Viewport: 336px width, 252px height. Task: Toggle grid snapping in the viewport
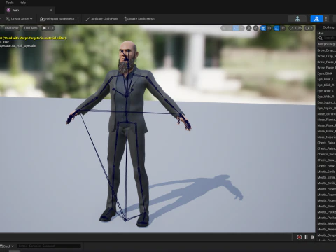(263, 28)
